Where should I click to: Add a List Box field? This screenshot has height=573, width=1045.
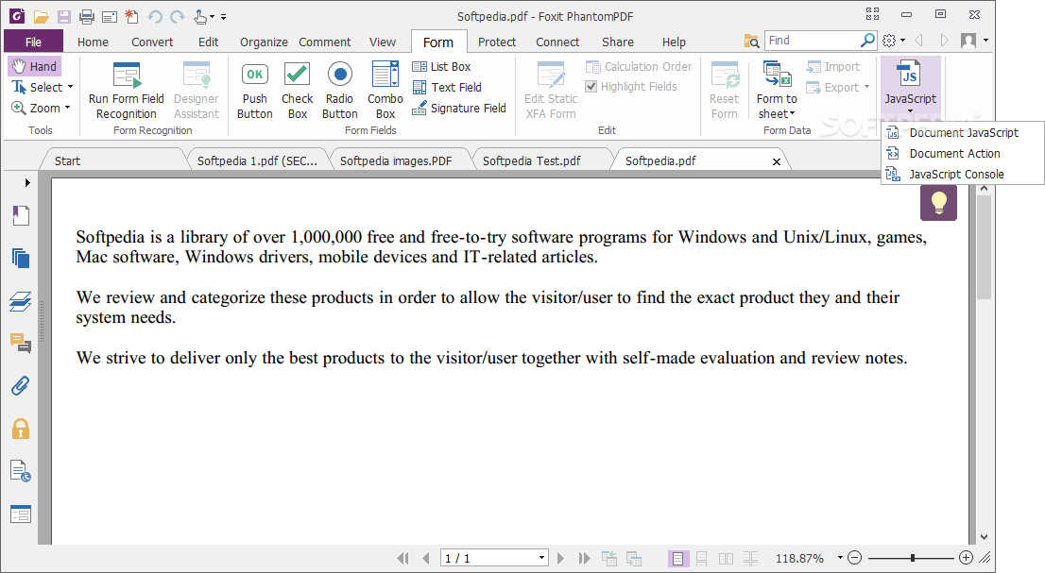point(441,66)
